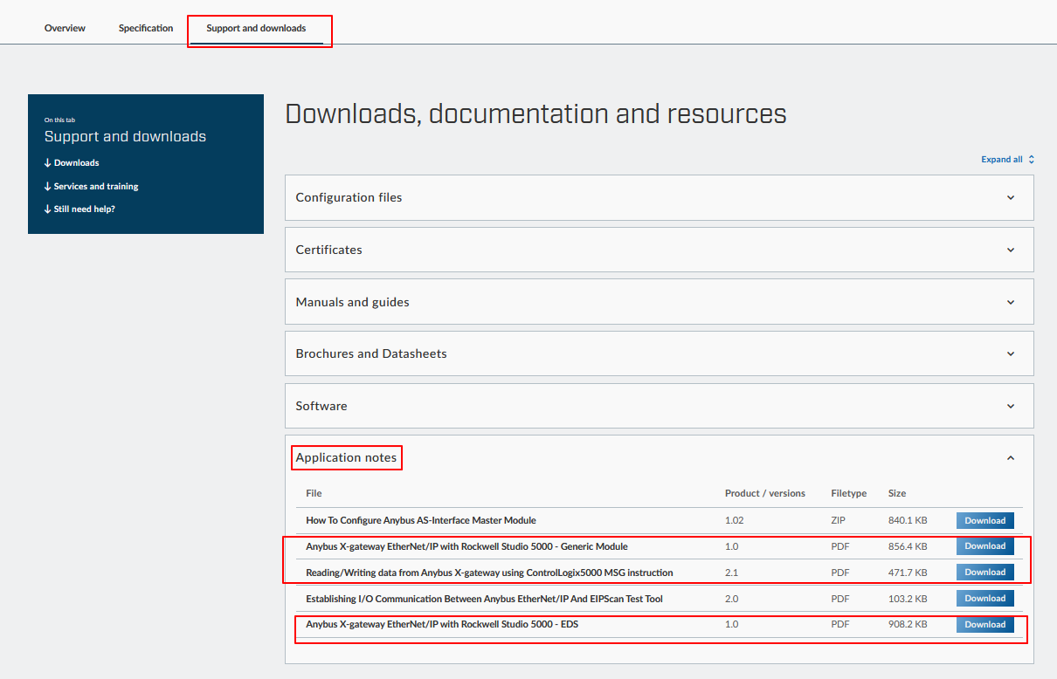Download the Studio 5000 - EDS PDF
The image size is (1057, 679).
[x=985, y=625]
